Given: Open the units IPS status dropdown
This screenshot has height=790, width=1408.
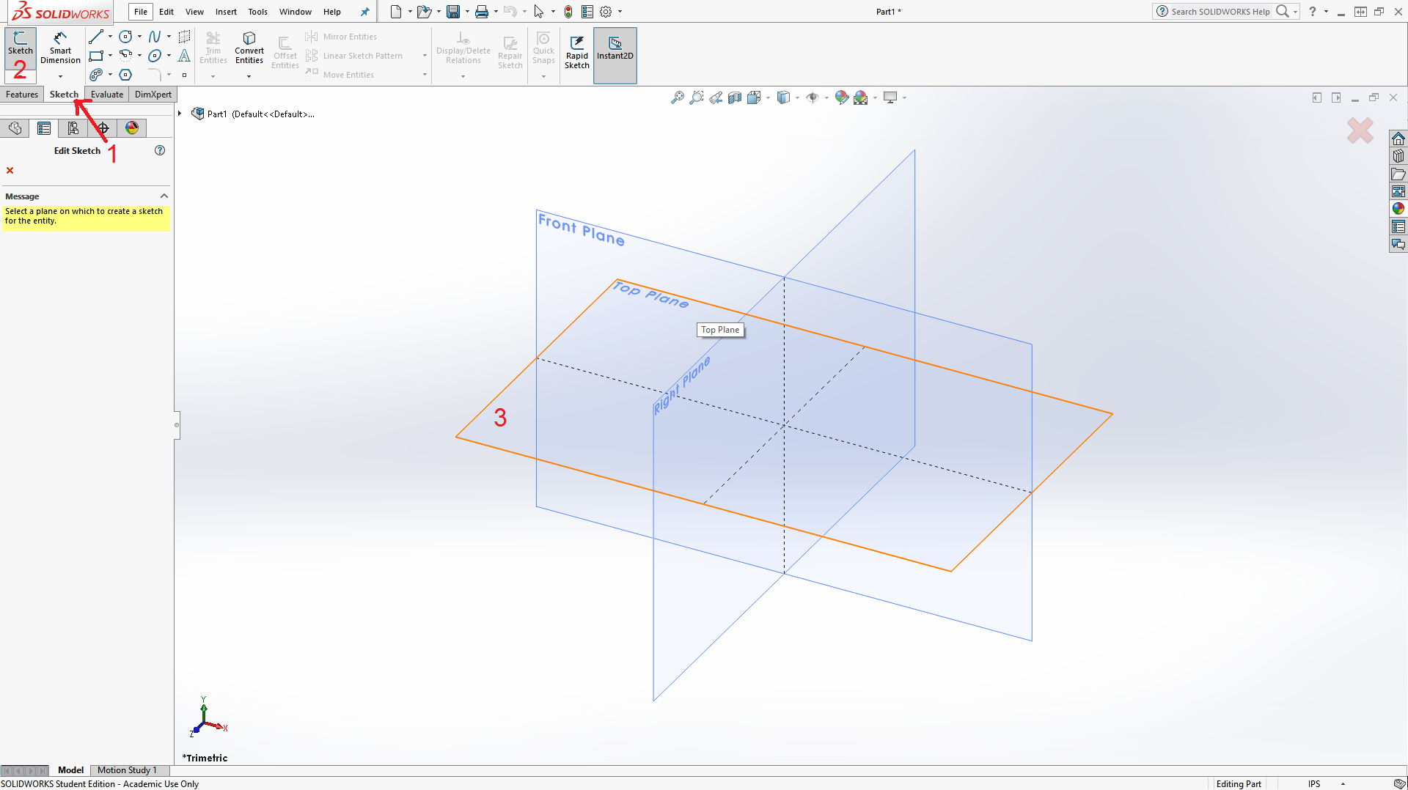Looking at the screenshot, I should click(1343, 783).
